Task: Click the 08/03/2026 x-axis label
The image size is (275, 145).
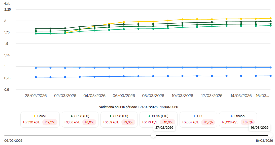Action: tap(153, 96)
